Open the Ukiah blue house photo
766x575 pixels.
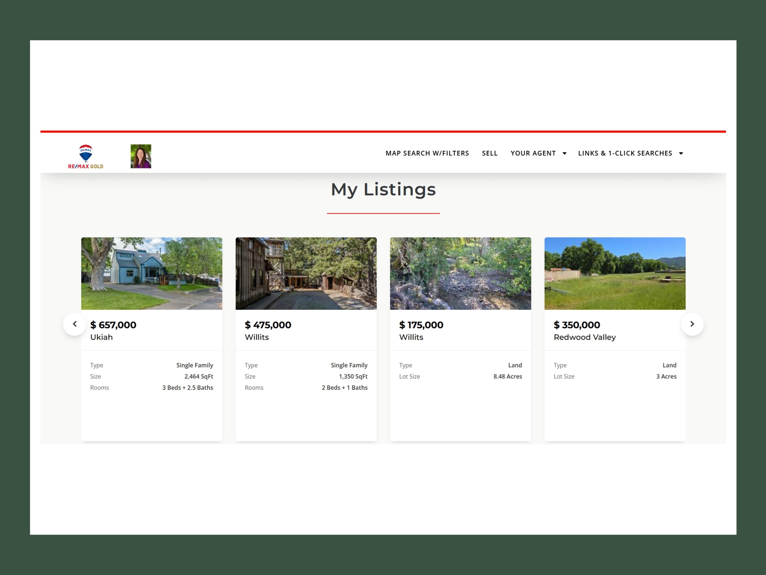click(152, 273)
